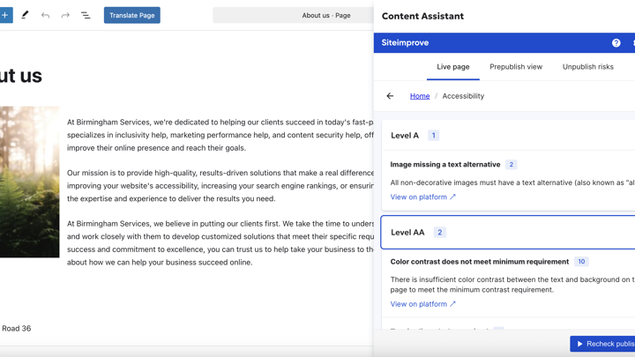Click the Undo arrow in toolbar

click(x=45, y=15)
